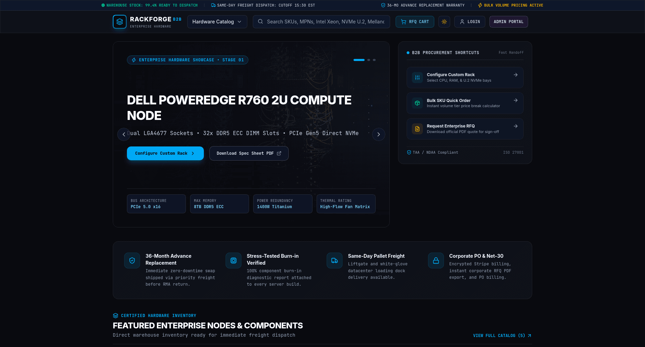Click the arrow on the Request Enterprise RFQ card
Viewport: 645px width, 347px height.
point(516,126)
